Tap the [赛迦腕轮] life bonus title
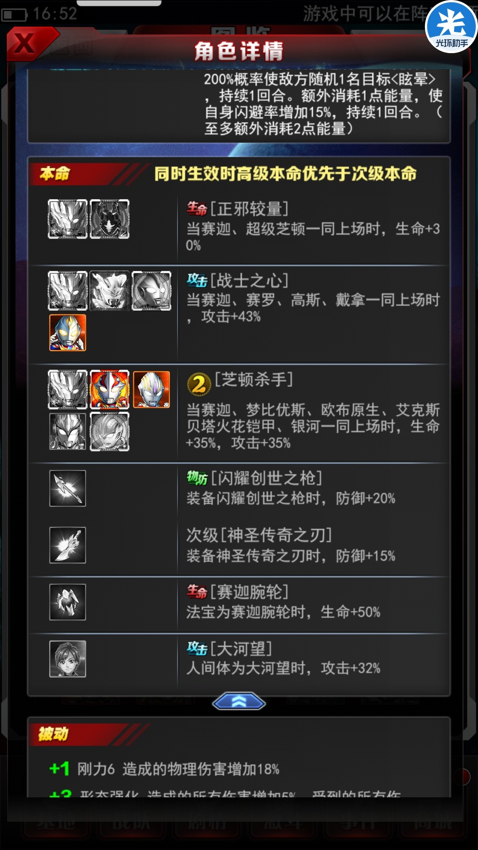Image resolution: width=478 pixels, height=850 pixels. pyautogui.click(x=249, y=592)
